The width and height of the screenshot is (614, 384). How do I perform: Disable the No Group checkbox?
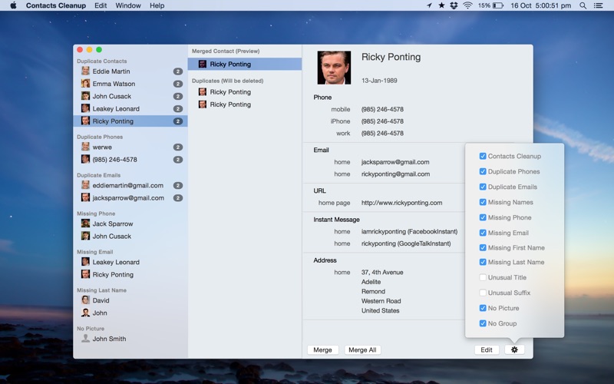click(483, 323)
